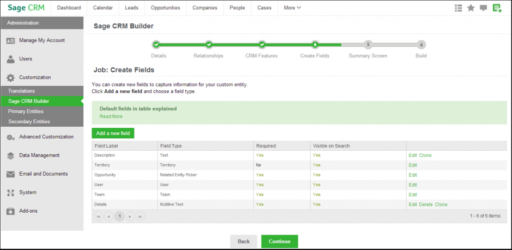Open the Leads tab
The width and height of the screenshot is (512, 250).
[131, 8]
